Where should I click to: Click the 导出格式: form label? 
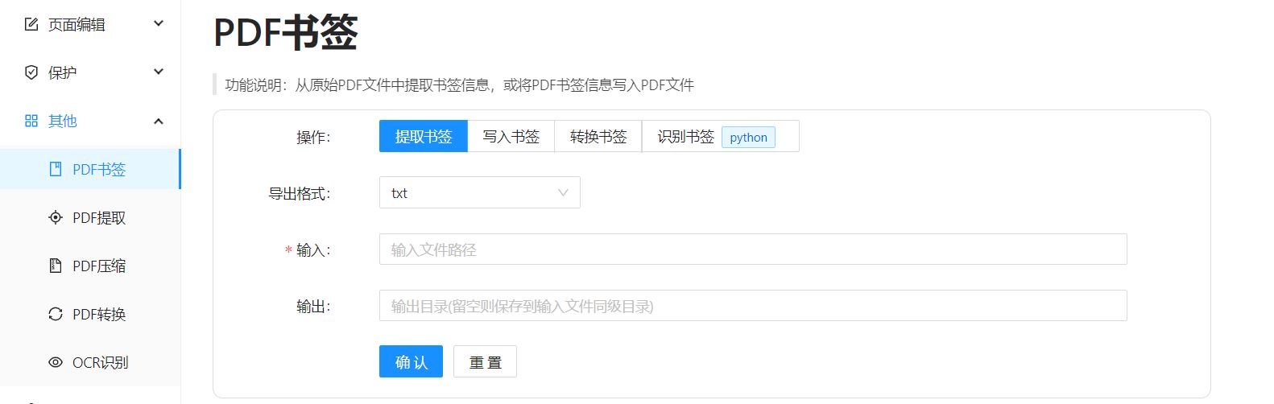point(299,194)
